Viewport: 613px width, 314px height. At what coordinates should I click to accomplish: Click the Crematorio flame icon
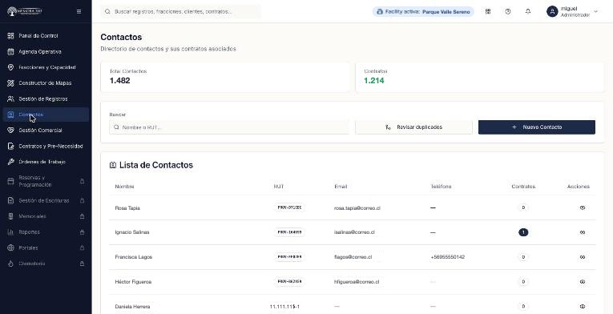coord(11,264)
